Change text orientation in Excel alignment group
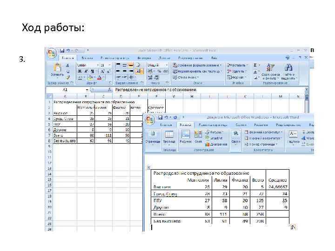The width and height of the screenshot is (335, 251). click(x=133, y=77)
